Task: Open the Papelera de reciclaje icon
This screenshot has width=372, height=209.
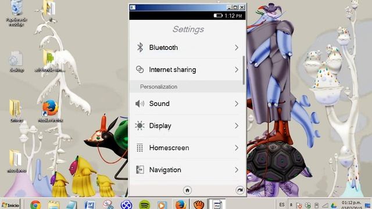Action: [x=16, y=13]
